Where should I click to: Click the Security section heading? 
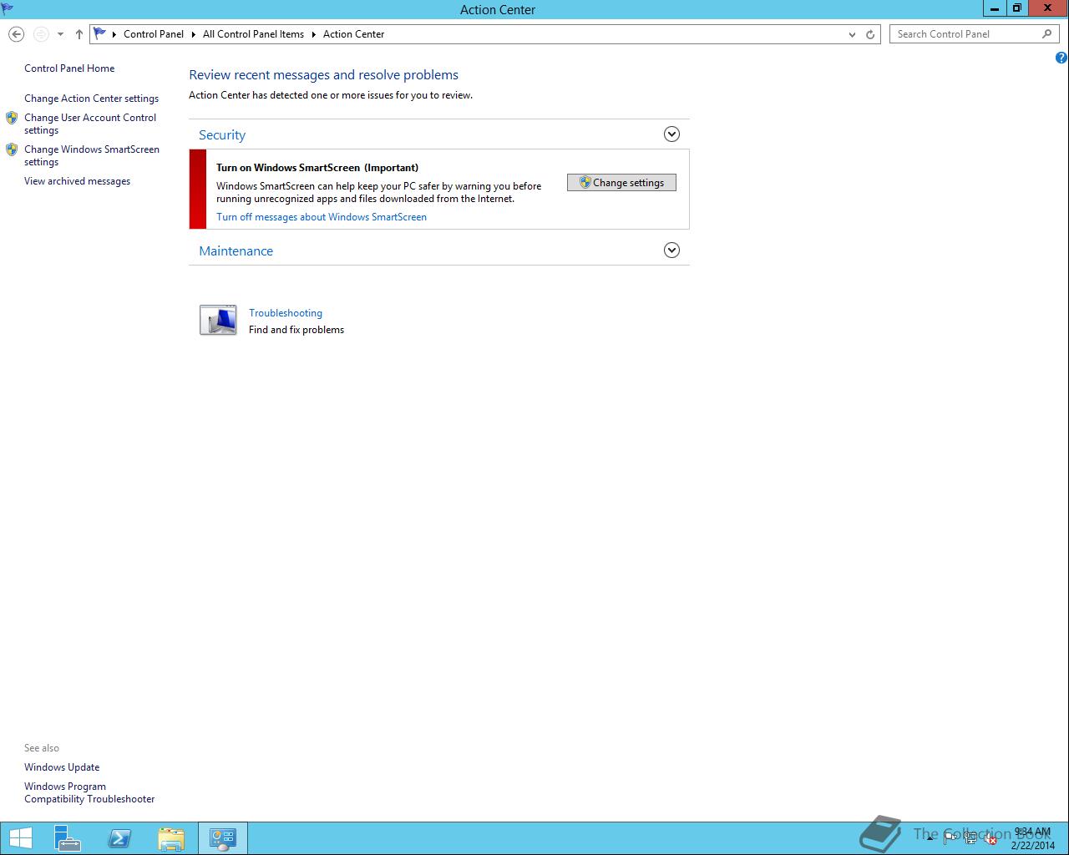click(x=222, y=135)
